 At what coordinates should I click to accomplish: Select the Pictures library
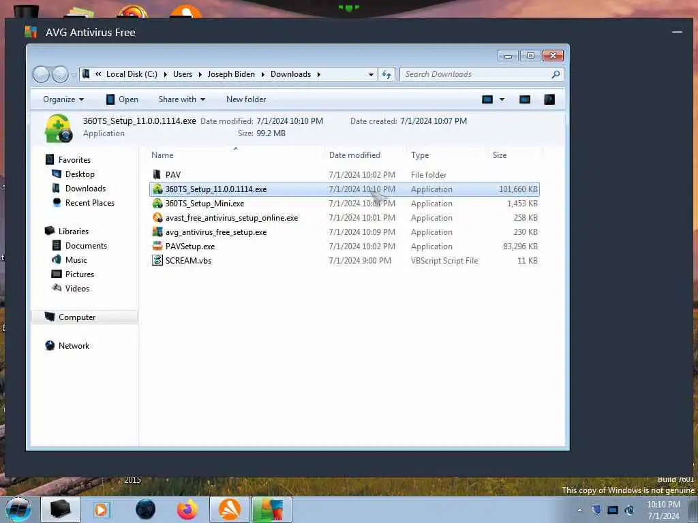(80, 274)
